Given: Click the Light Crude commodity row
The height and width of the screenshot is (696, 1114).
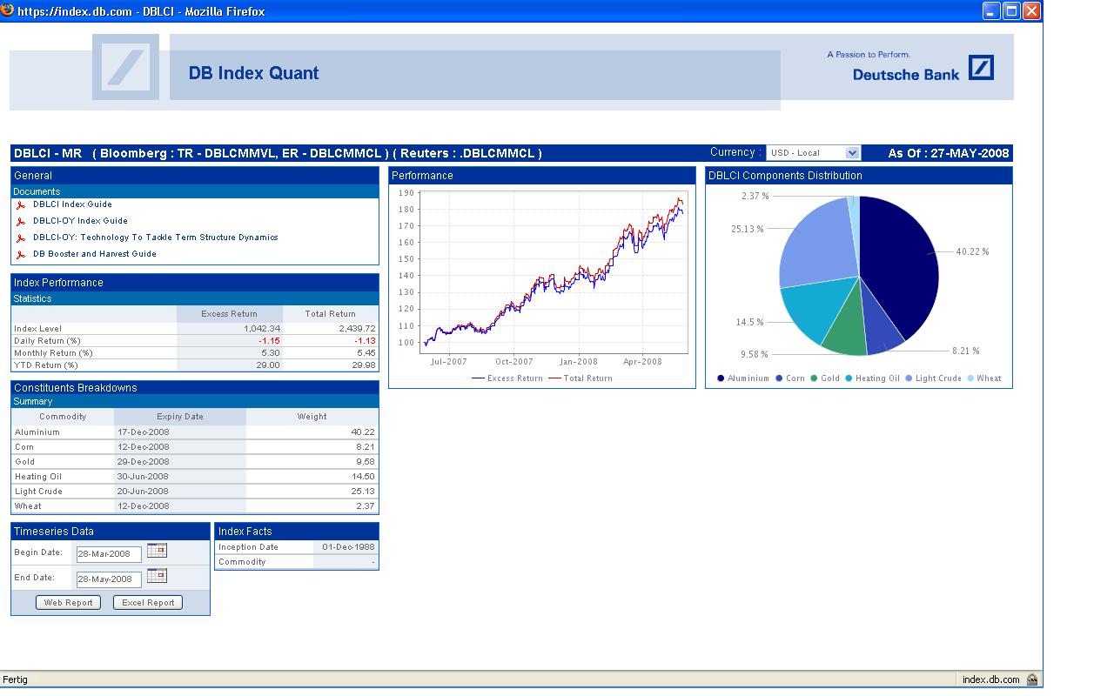Looking at the screenshot, I should [x=195, y=491].
